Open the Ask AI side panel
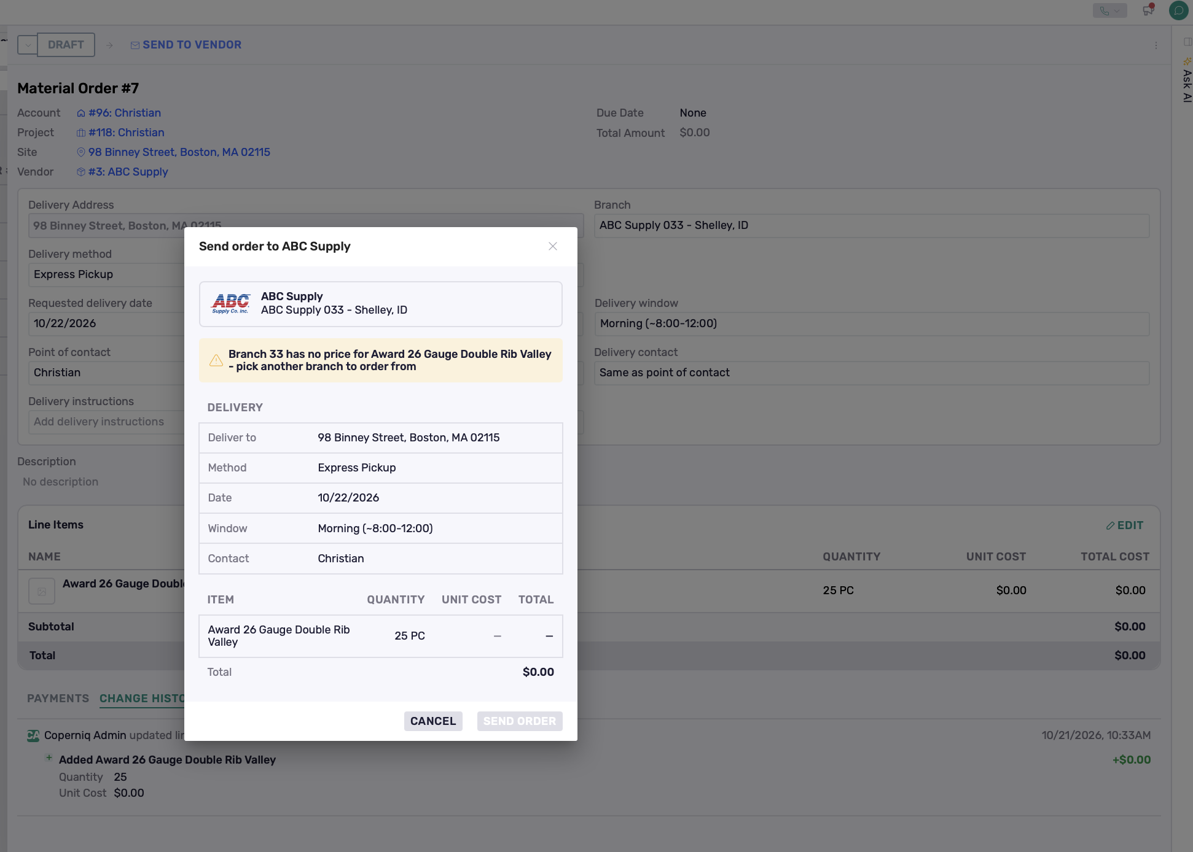Viewport: 1193px width, 852px height. click(x=1187, y=80)
